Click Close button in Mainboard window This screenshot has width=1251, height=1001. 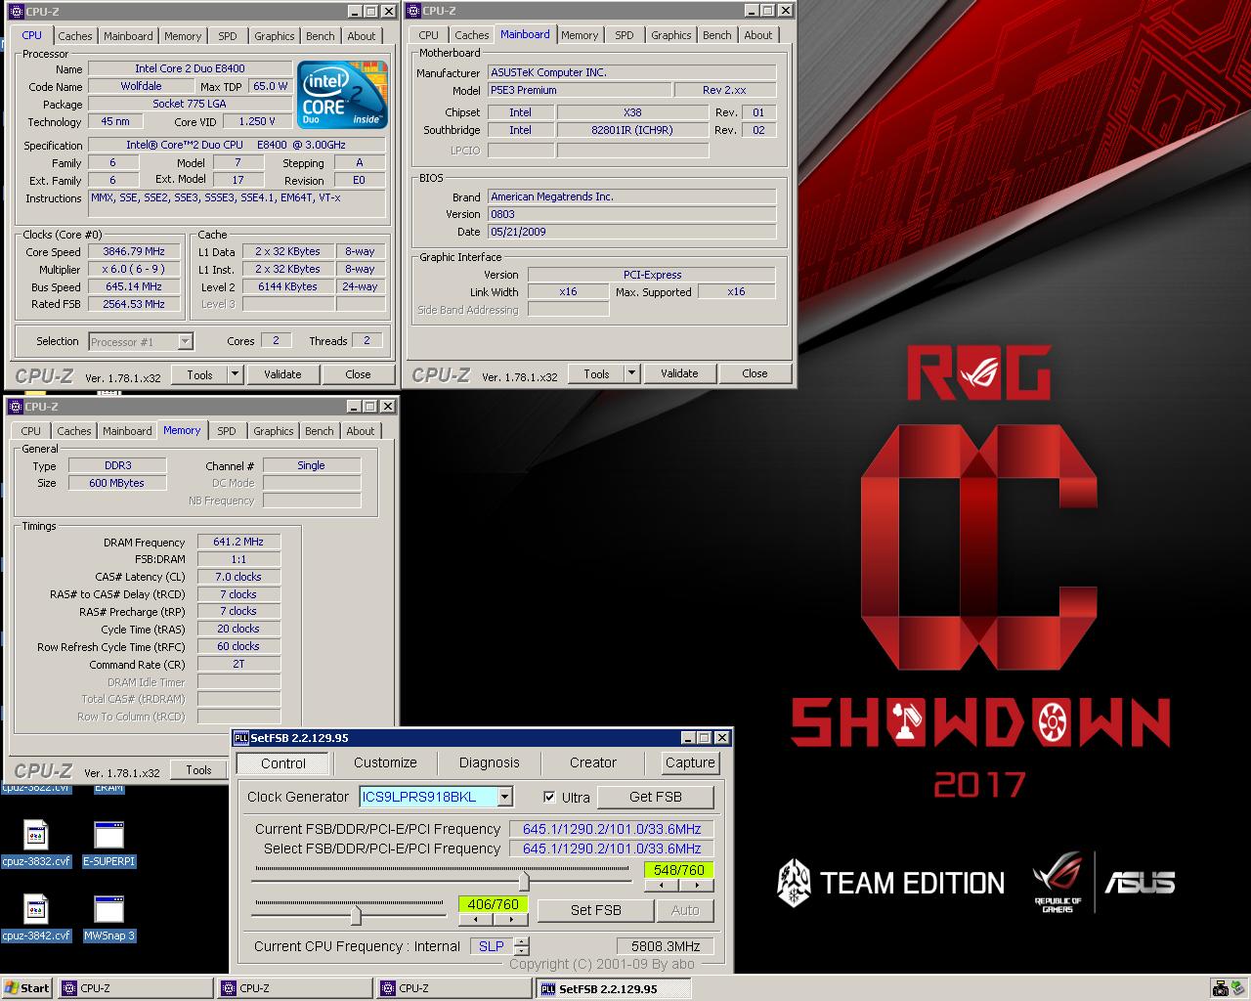coord(755,373)
